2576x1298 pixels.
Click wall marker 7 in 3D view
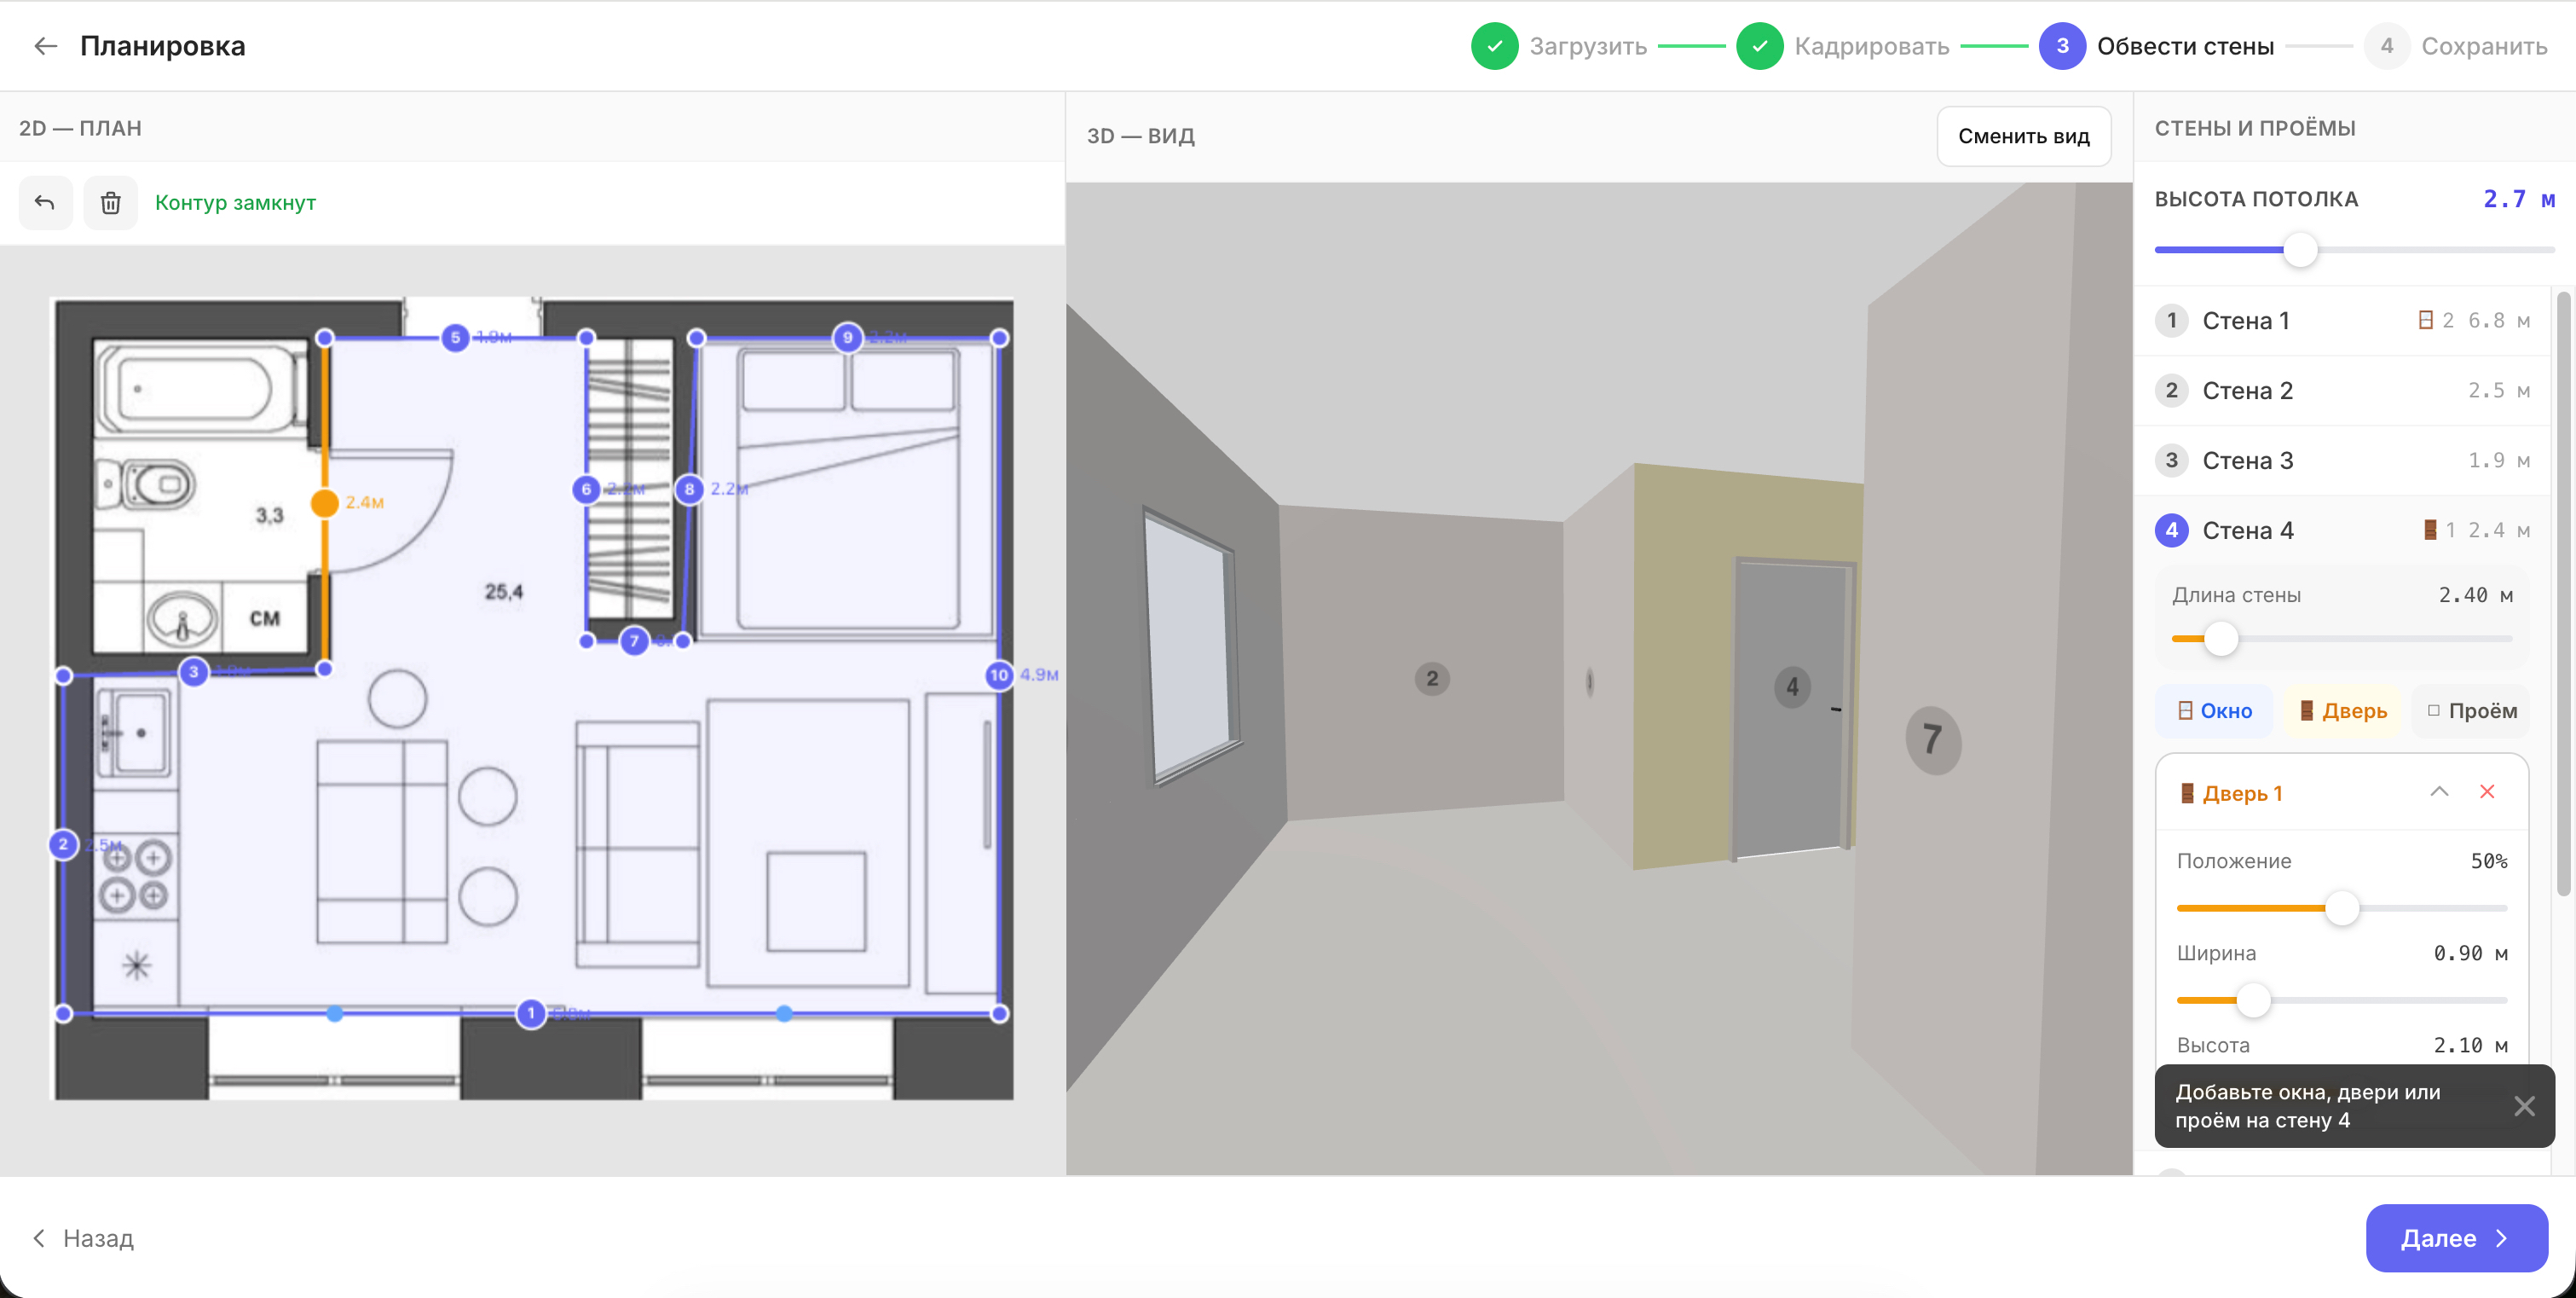pyautogui.click(x=1933, y=739)
